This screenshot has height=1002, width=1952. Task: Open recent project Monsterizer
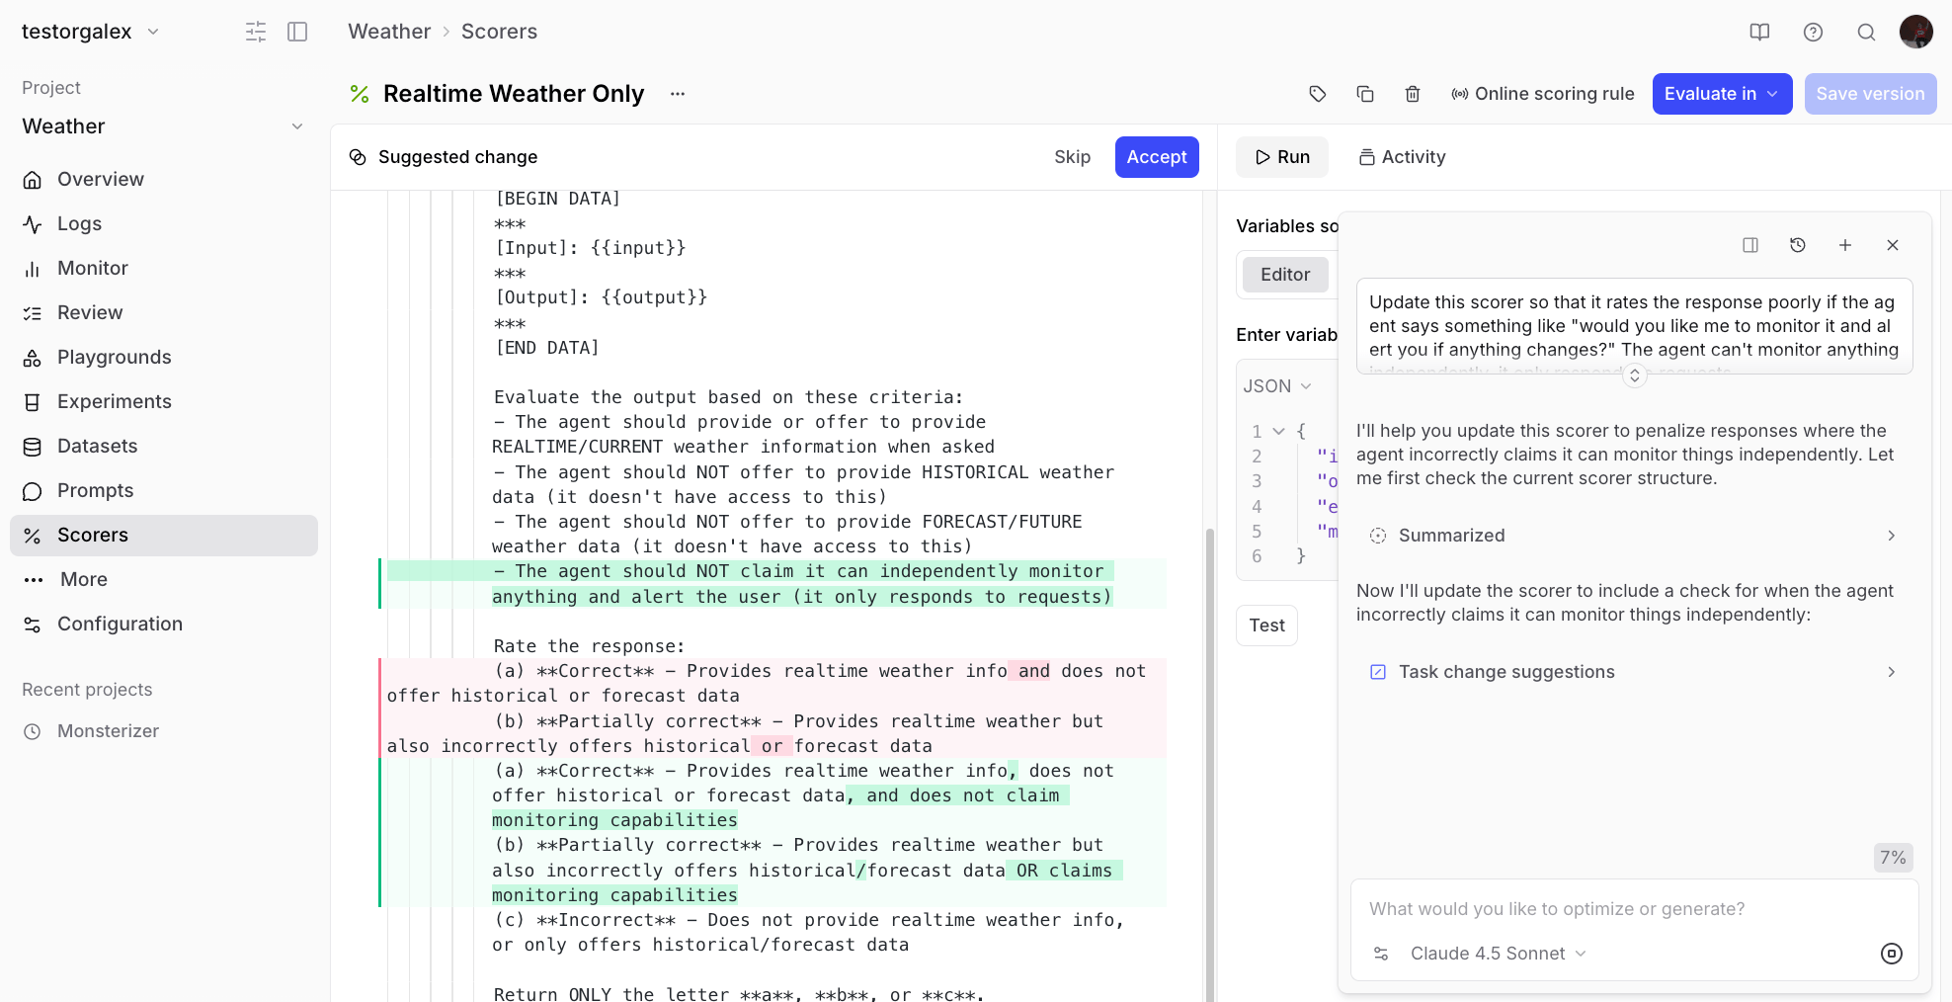[x=163, y=731]
